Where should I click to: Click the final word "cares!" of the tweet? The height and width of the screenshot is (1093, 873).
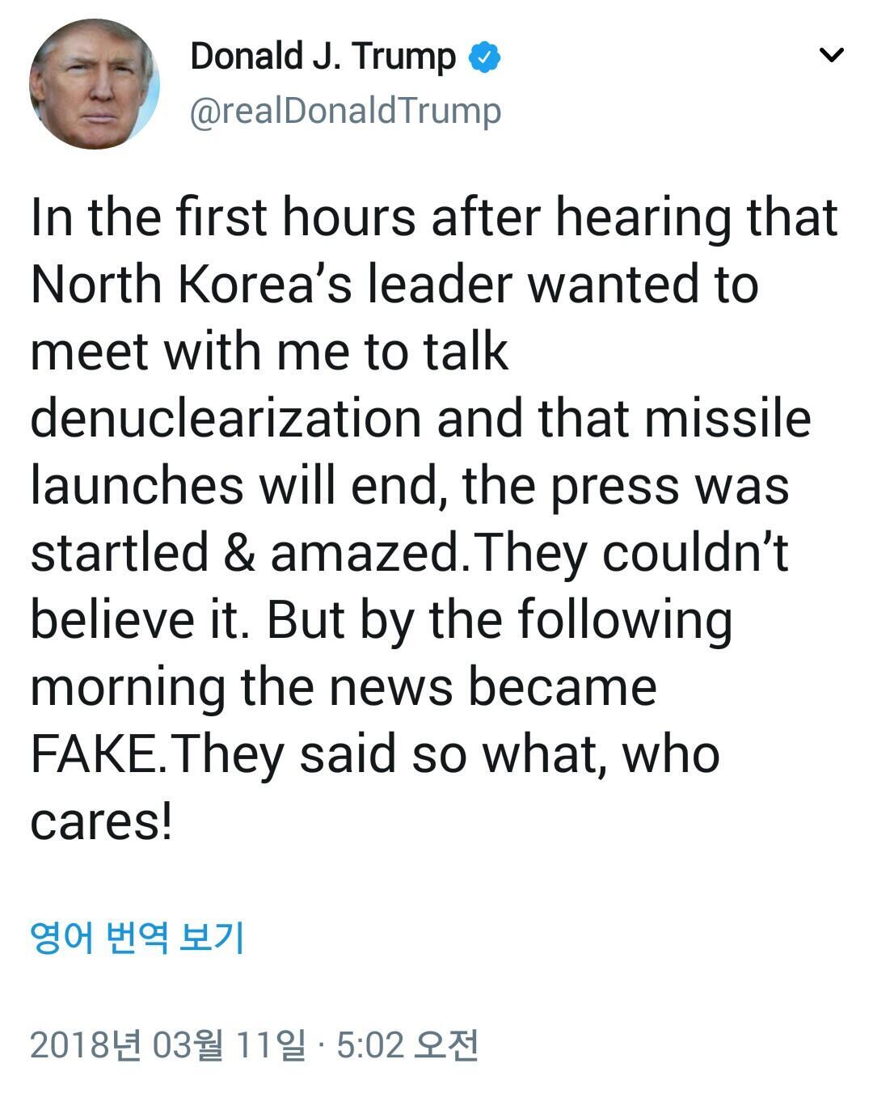click(101, 821)
